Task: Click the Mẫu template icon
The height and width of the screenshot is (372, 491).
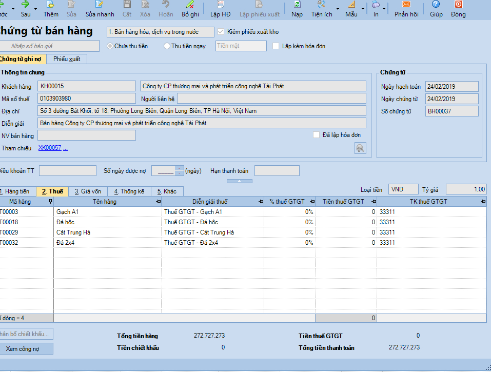Action: coord(351,5)
